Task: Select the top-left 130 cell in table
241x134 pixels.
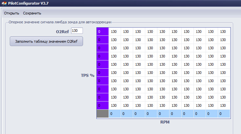Action: pyautogui.click(x=115, y=32)
